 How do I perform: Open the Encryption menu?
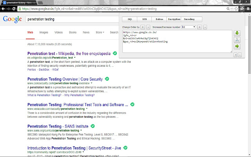pyautogui.click(x=174, y=19)
